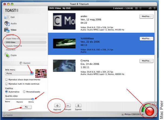Start burning with the red record button

[150, 111]
